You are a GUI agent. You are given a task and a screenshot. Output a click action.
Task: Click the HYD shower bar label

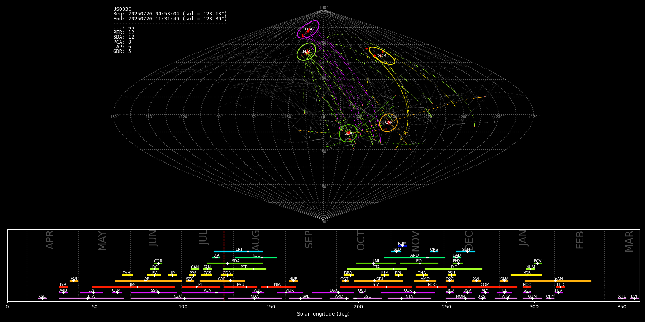pos(454,267)
